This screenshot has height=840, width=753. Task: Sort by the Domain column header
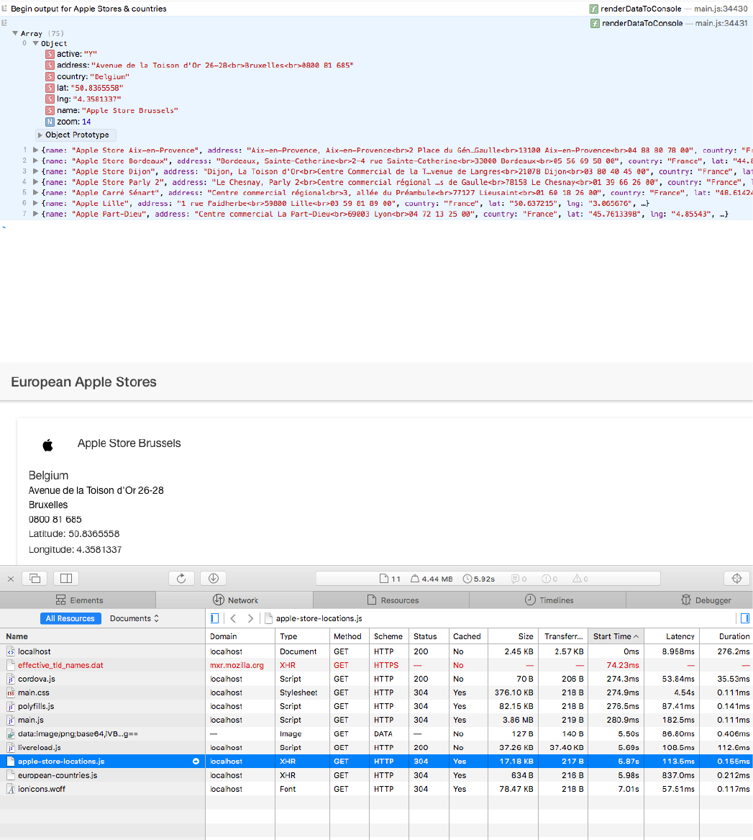click(240, 636)
